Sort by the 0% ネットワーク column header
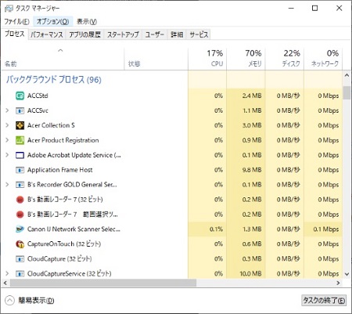 (323, 59)
